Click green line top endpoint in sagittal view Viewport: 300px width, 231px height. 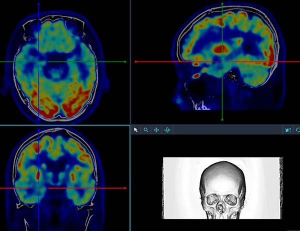222,3
